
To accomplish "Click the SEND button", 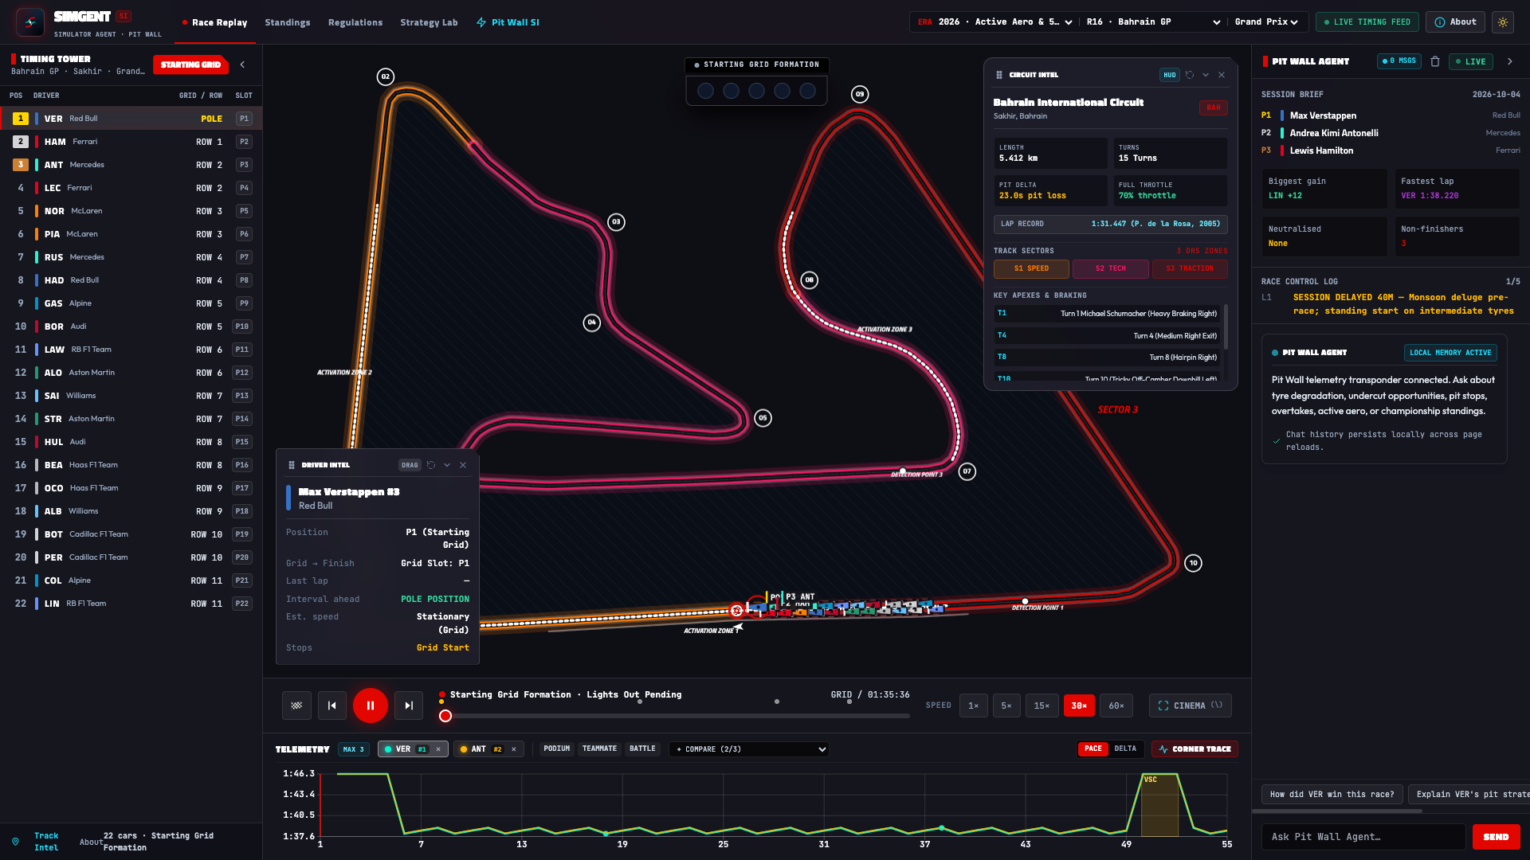I will pyautogui.click(x=1496, y=837).
